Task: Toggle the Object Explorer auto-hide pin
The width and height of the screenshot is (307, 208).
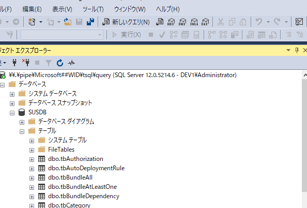Action: [x=297, y=50]
